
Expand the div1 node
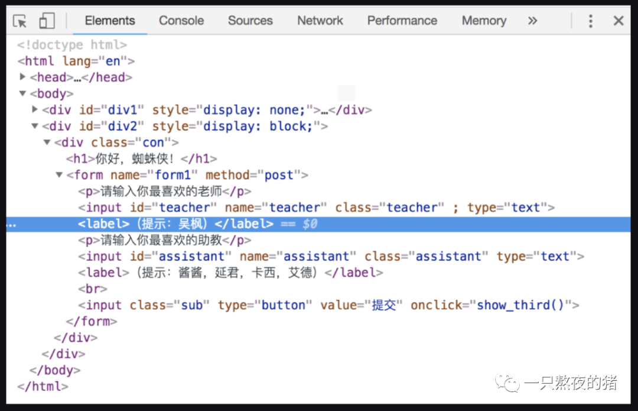[35, 109]
